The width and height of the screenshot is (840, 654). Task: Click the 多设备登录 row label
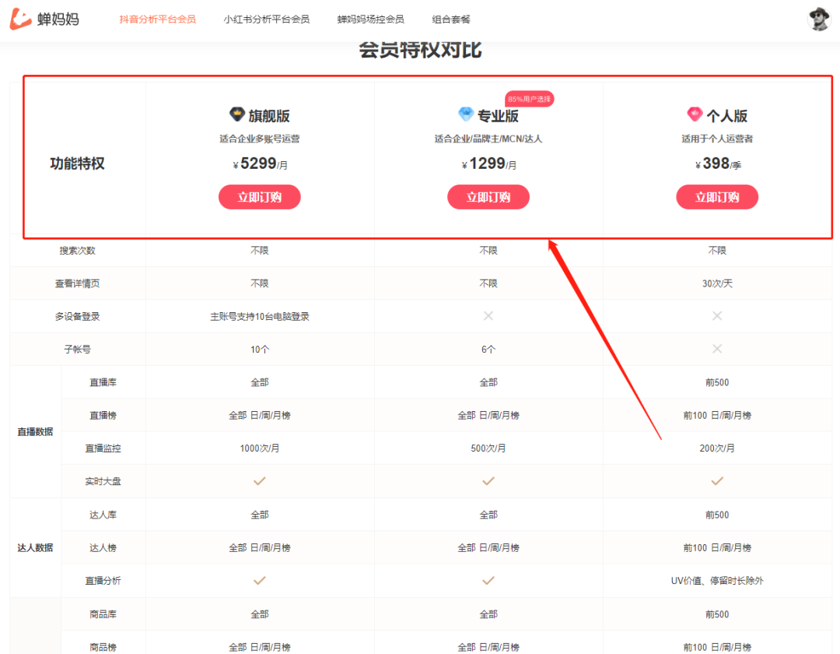pyautogui.click(x=77, y=316)
